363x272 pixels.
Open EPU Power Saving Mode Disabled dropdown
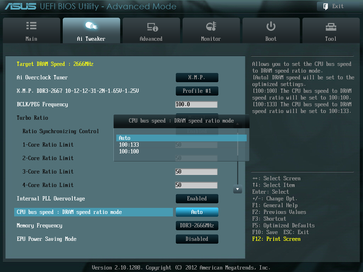tap(197, 239)
